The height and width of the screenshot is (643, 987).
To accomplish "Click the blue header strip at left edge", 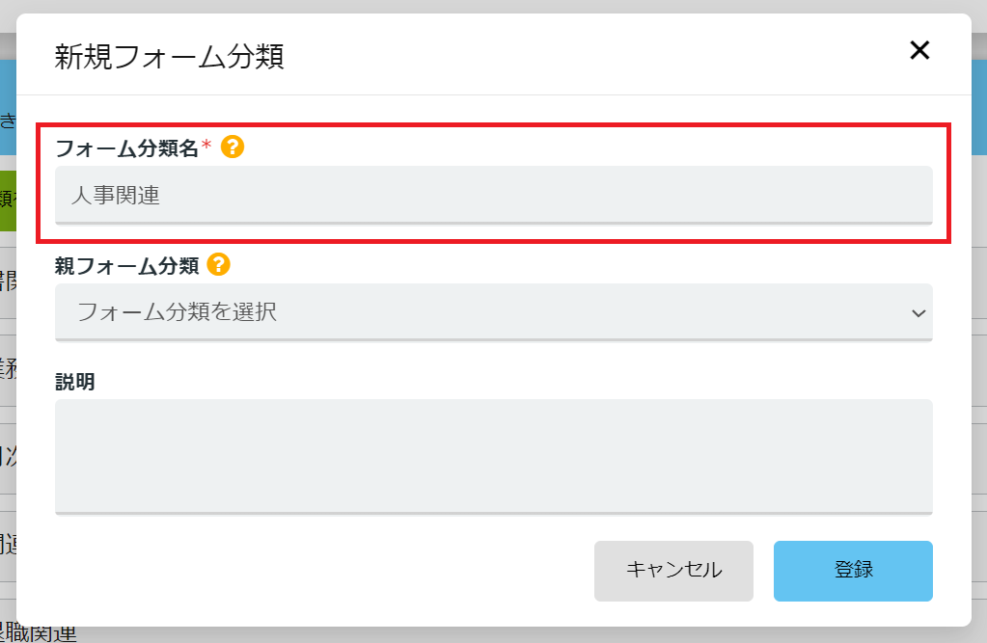I will point(8,108).
